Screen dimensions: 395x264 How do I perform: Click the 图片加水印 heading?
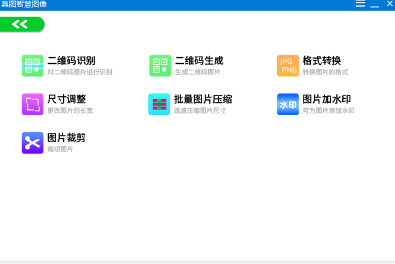click(x=327, y=99)
